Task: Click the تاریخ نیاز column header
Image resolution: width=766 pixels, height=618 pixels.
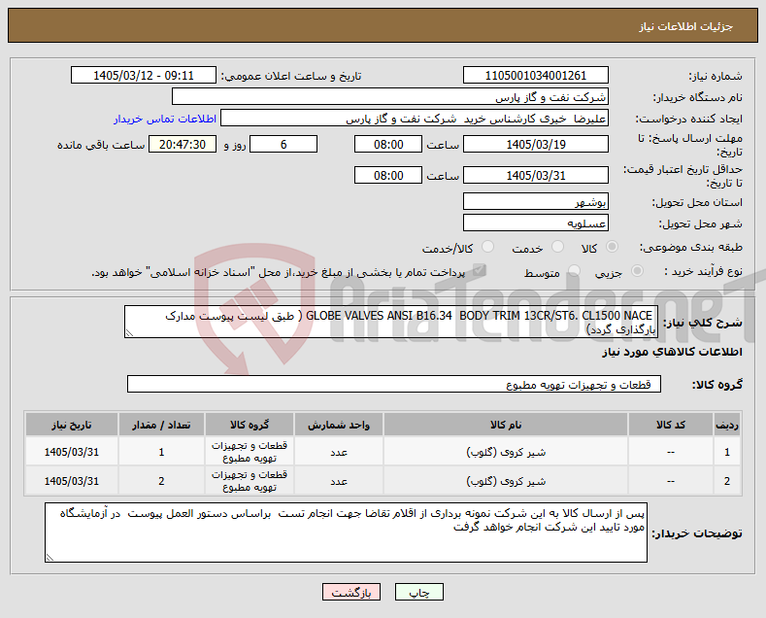Action: 71,425
